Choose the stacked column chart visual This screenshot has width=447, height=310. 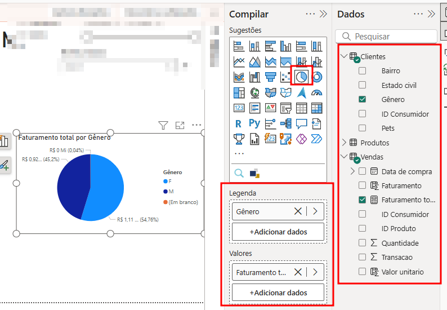click(254, 46)
